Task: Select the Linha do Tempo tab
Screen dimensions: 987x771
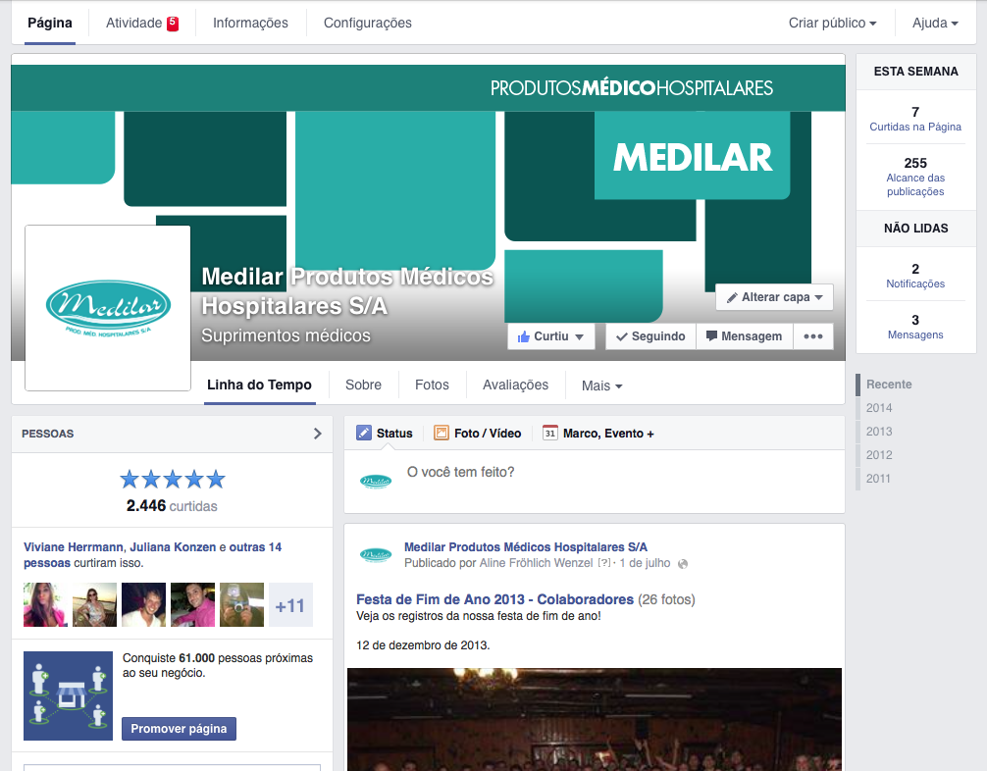Action: (259, 385)
